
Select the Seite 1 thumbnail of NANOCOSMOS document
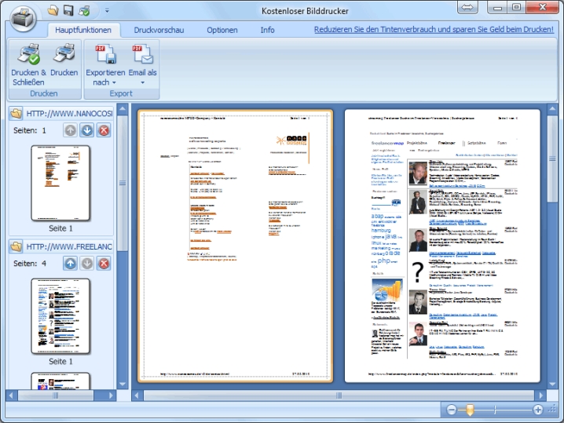point(60,182)
